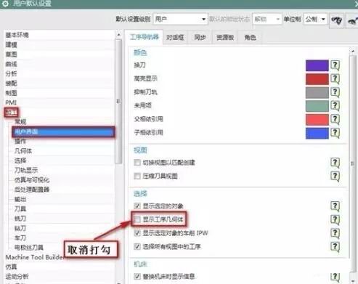Open help for 切换视图以匹配创建 option
This screenshot has height=284, width=358.
pos(335,163)
